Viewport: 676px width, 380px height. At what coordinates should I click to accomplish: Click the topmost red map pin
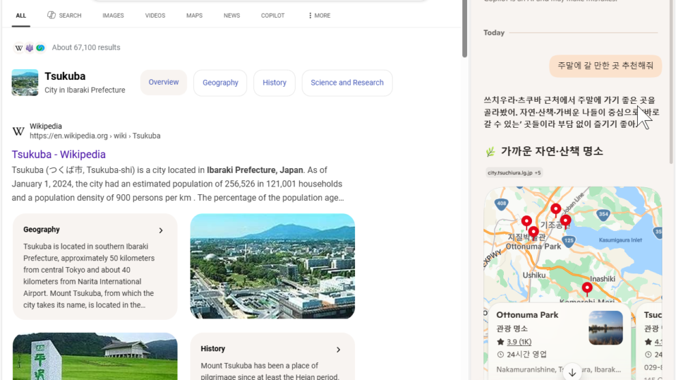pos(556,209)
